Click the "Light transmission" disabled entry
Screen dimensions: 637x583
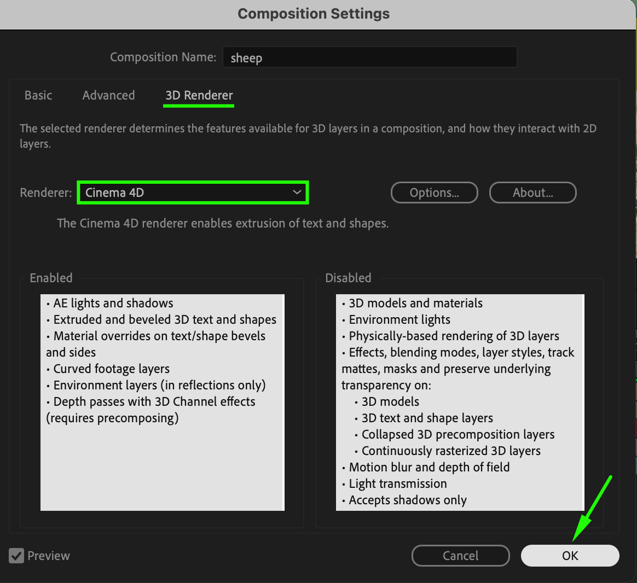[398, 484]
